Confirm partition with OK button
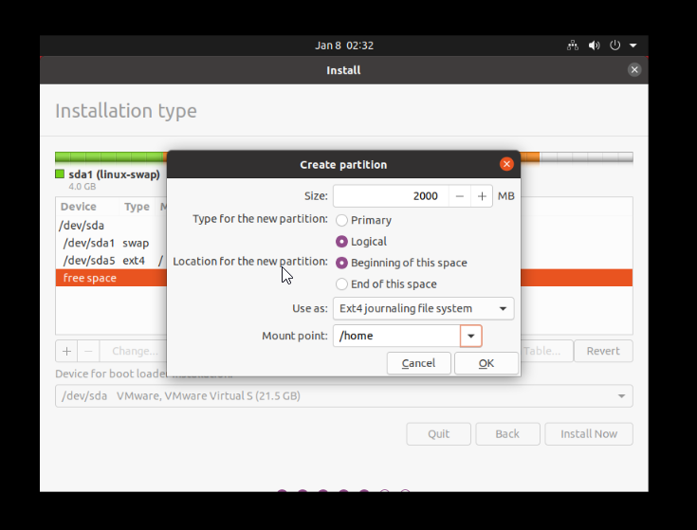The width and height of the screenshot is (697, 530). tap(486, 363)
